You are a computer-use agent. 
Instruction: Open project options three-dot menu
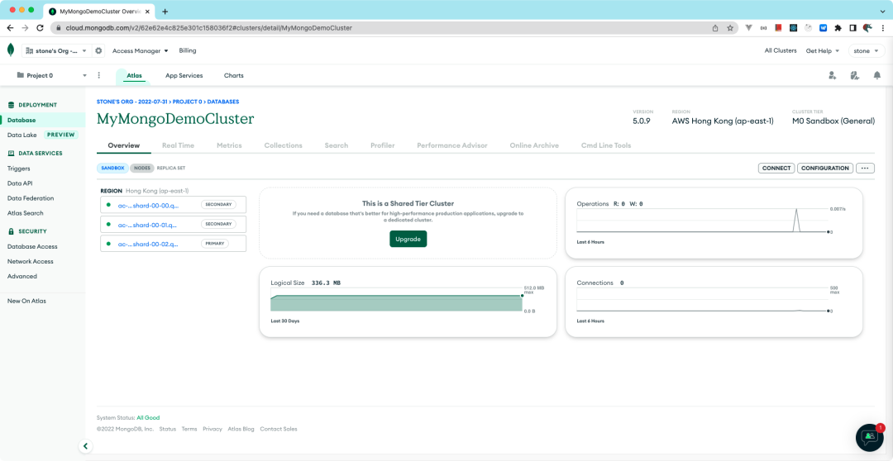coord(98,75)
